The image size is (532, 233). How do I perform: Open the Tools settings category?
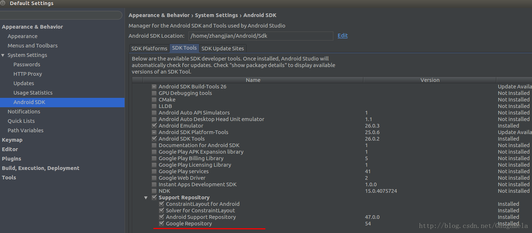[9, 178]
